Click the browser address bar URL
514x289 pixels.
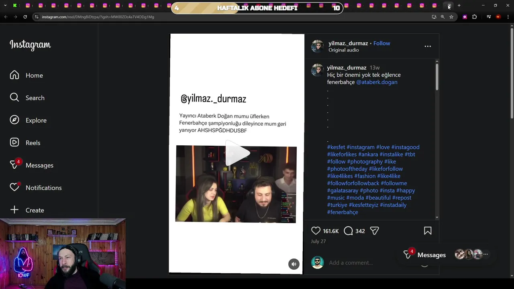98,17
